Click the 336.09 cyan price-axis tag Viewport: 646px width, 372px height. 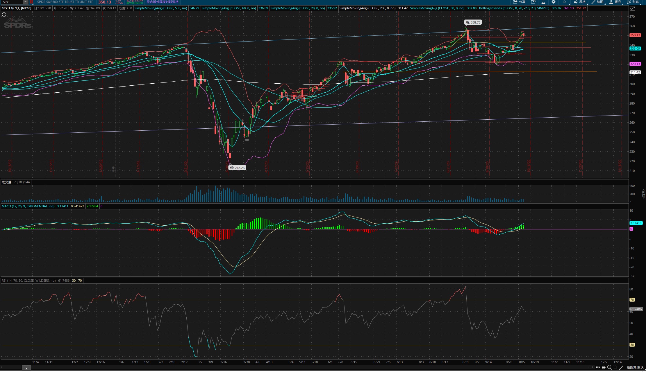[x=635, y=48]
